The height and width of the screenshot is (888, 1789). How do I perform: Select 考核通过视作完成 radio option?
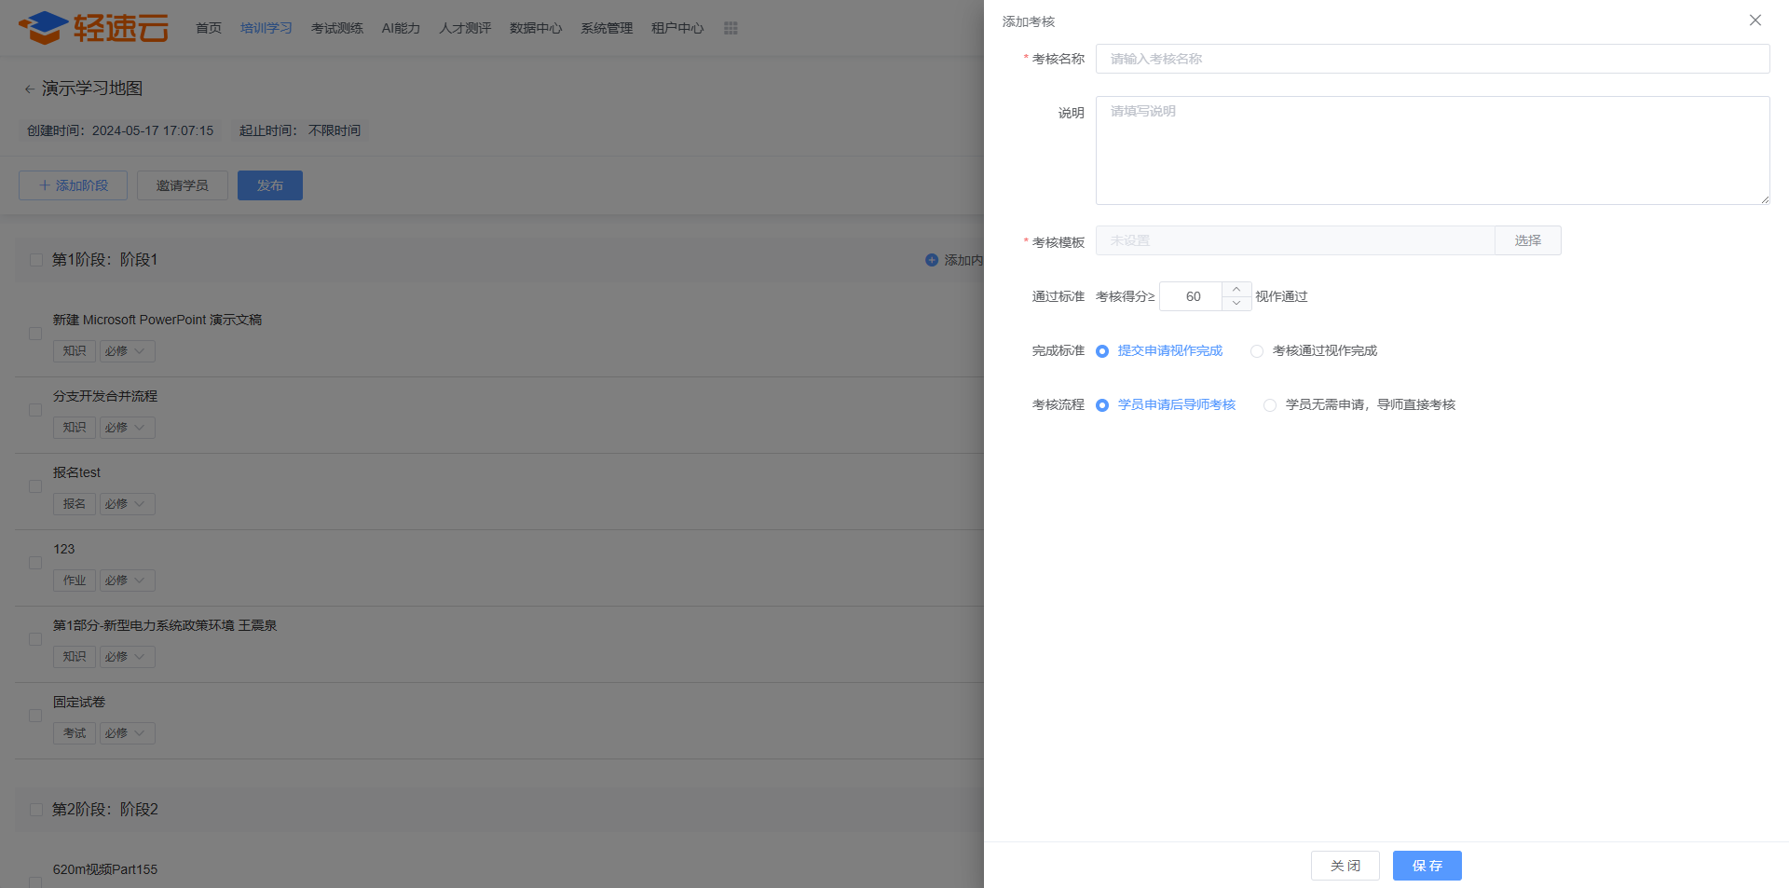tap(1257, 351)
